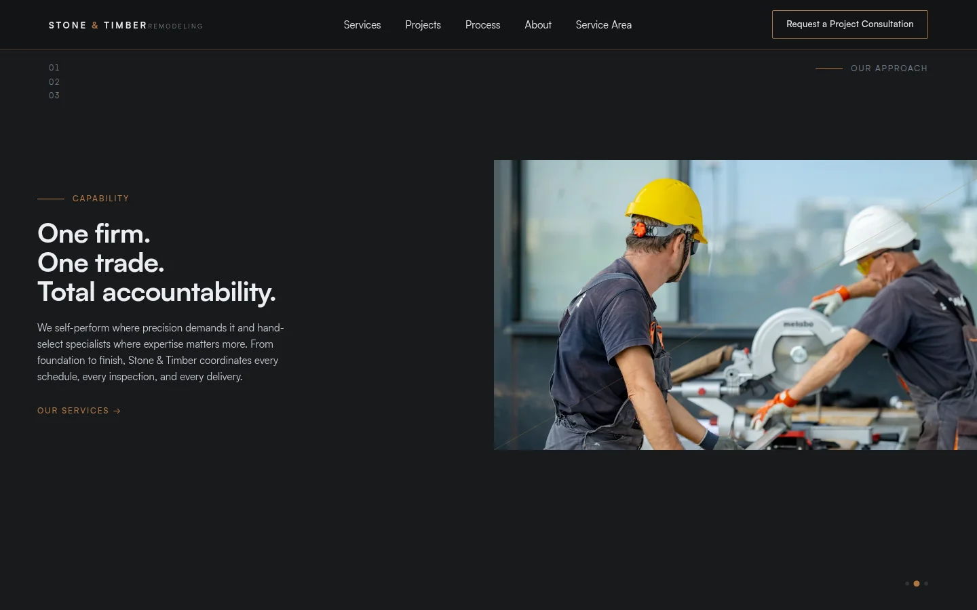Image resolution: width=977 pixels, height=610 pixels.
Task: Click the workers with miter saw photo
Action: 735,305
